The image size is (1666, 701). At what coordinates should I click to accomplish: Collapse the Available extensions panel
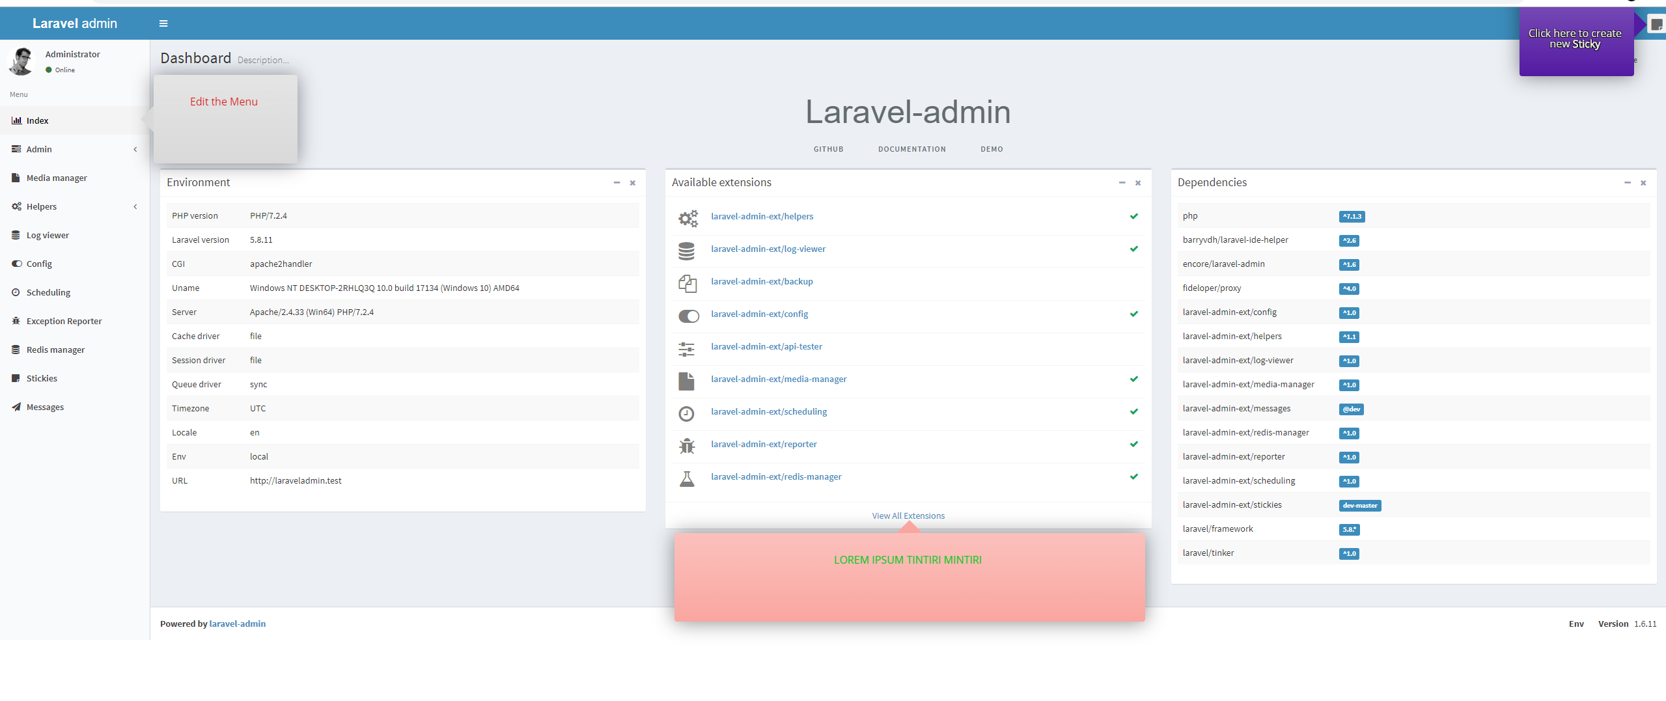1122,183
